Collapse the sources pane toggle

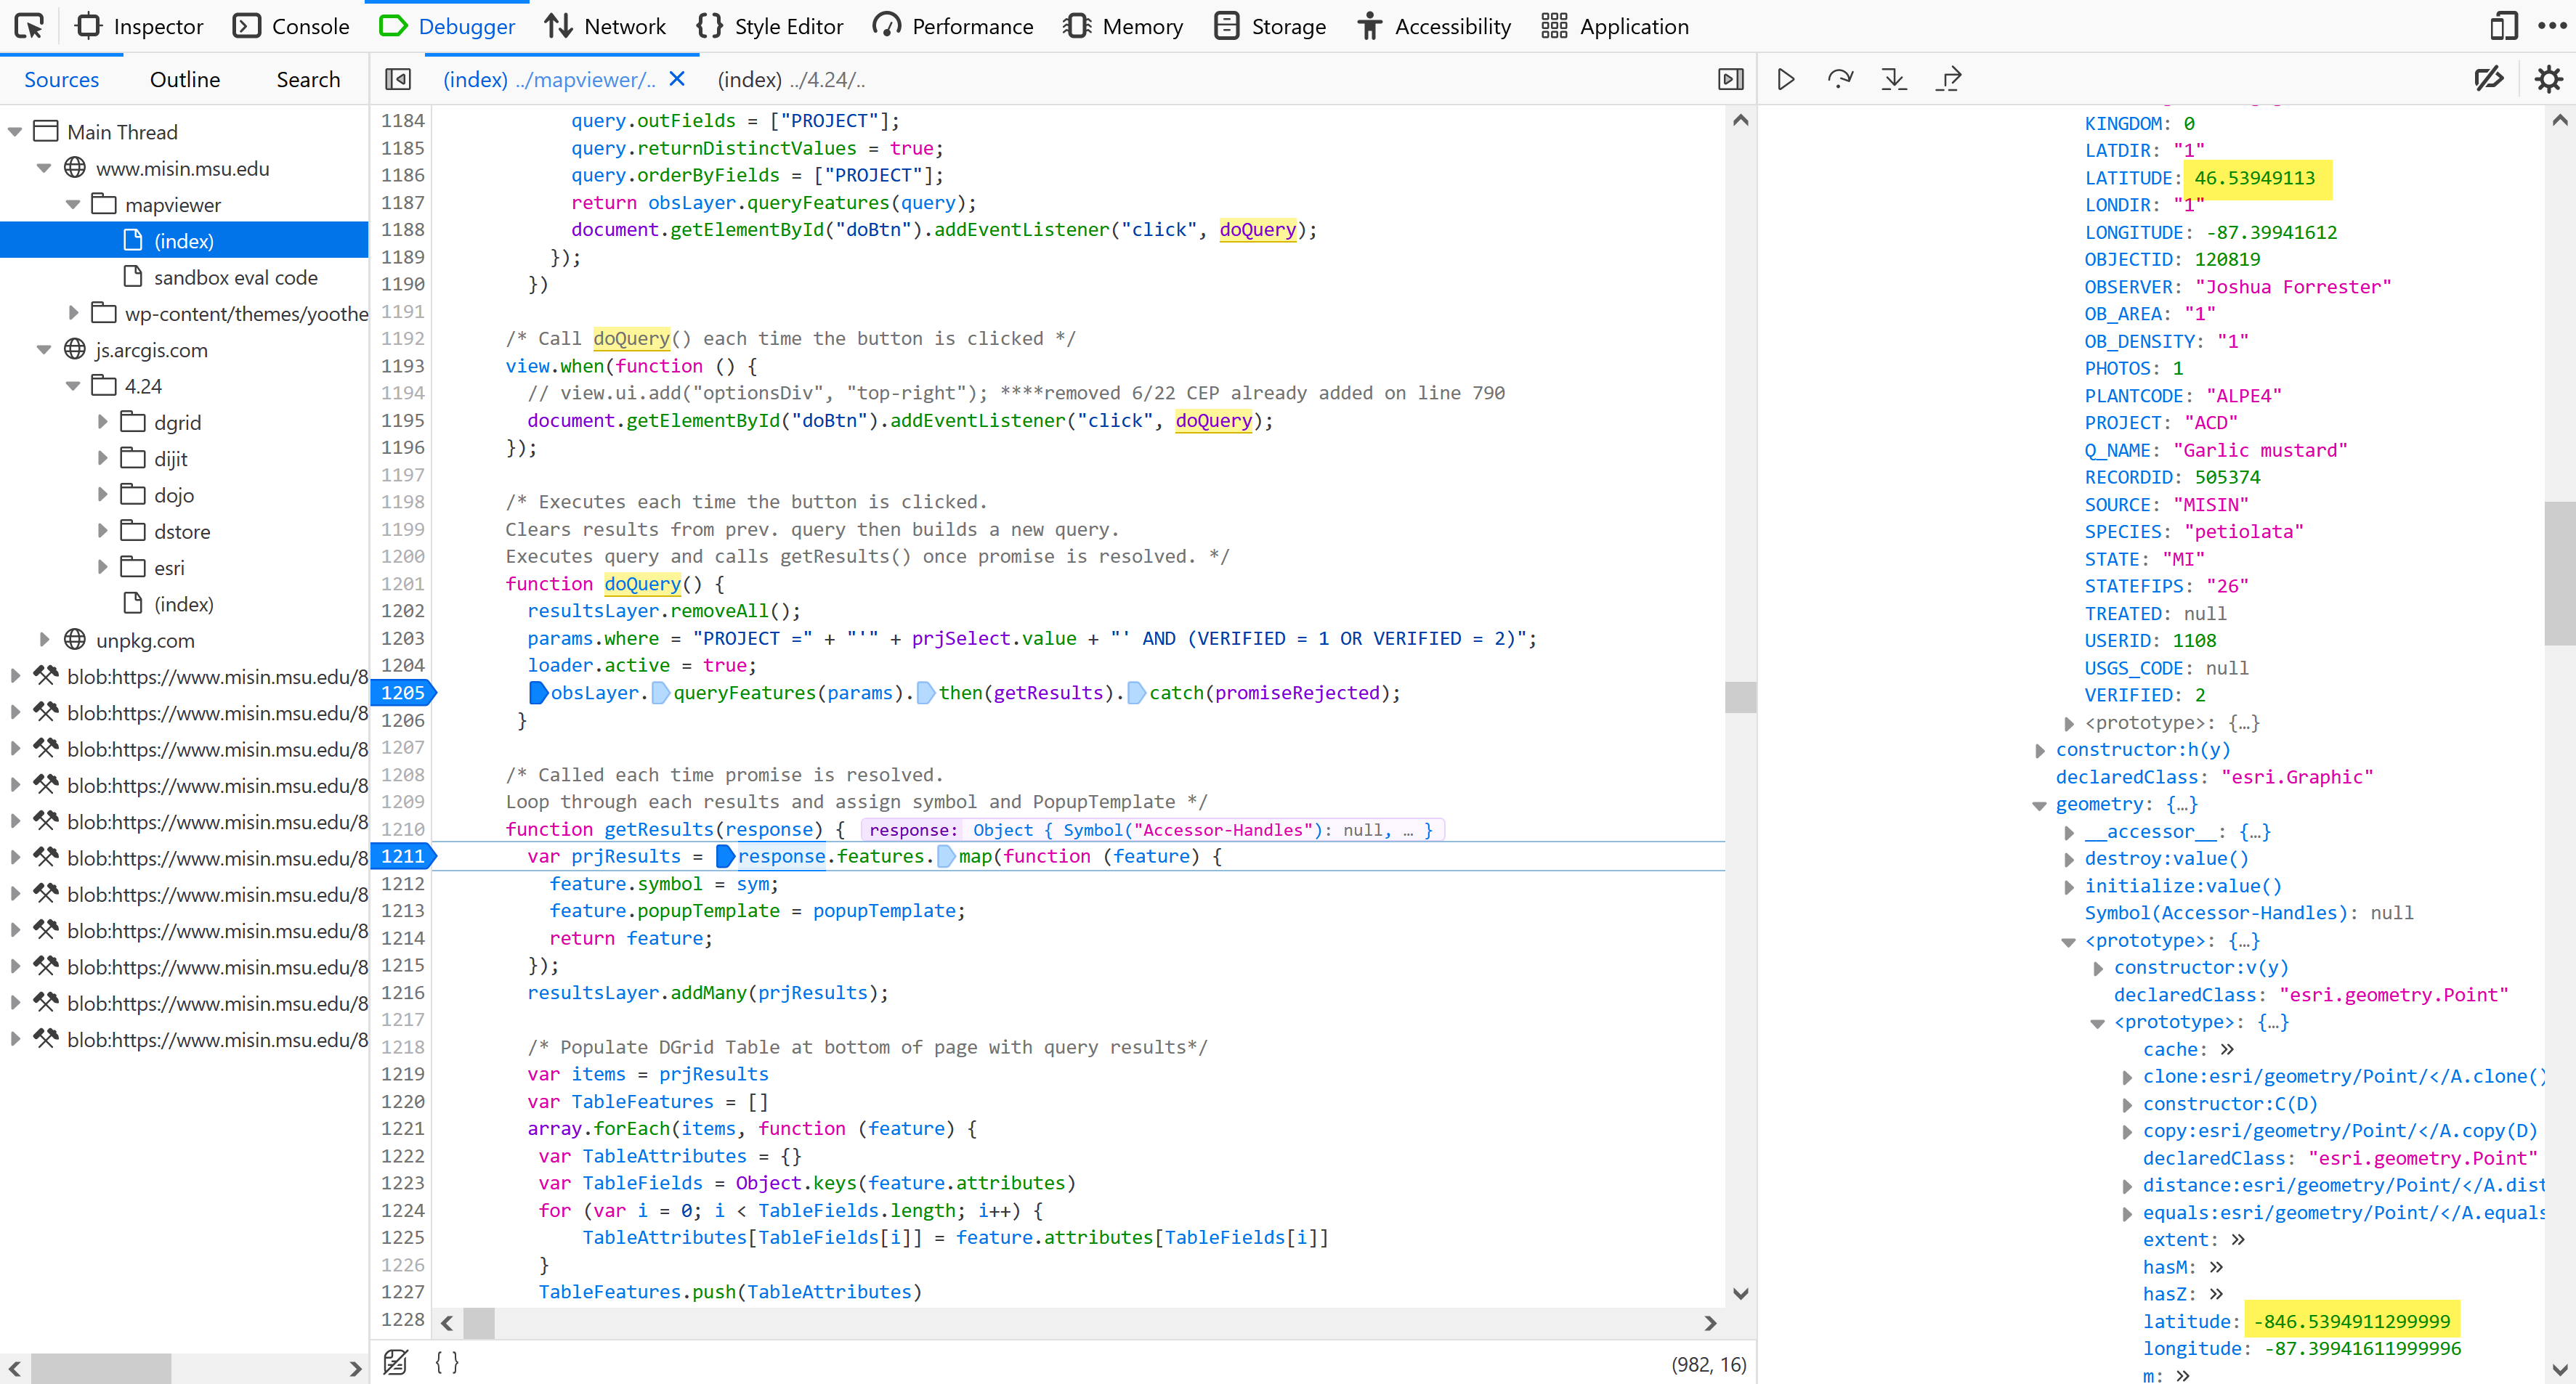point(398,79)
